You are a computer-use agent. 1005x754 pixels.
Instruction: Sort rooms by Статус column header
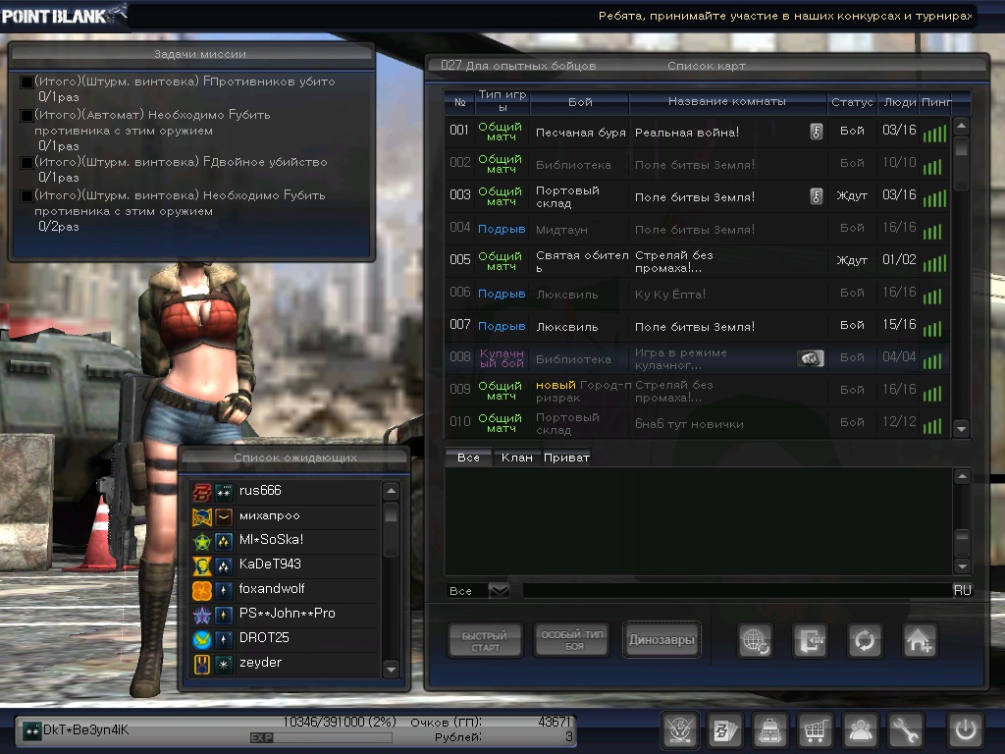point(852,101)
